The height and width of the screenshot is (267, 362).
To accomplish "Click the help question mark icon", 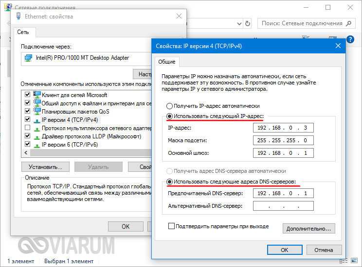I will pos(350,39).
